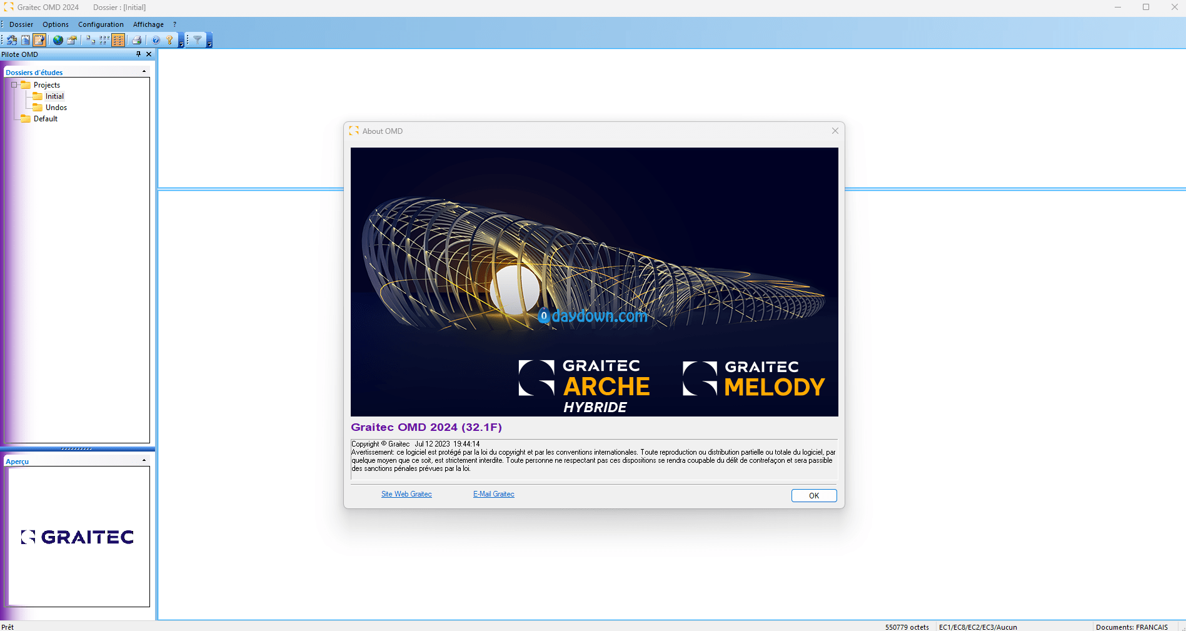Click the Documents: FRANCAIS status bar entry
This screenshot has width=1186, height=631.
coord(1132,627)
